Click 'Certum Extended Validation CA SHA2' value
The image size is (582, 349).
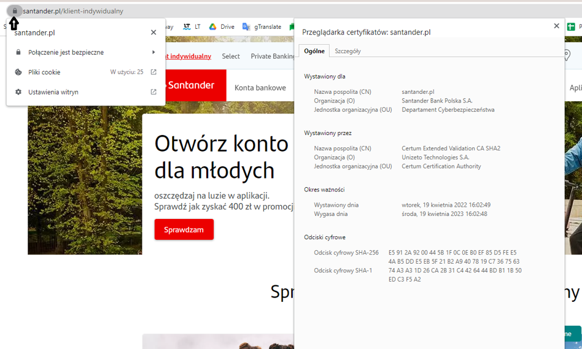point(451,148)
